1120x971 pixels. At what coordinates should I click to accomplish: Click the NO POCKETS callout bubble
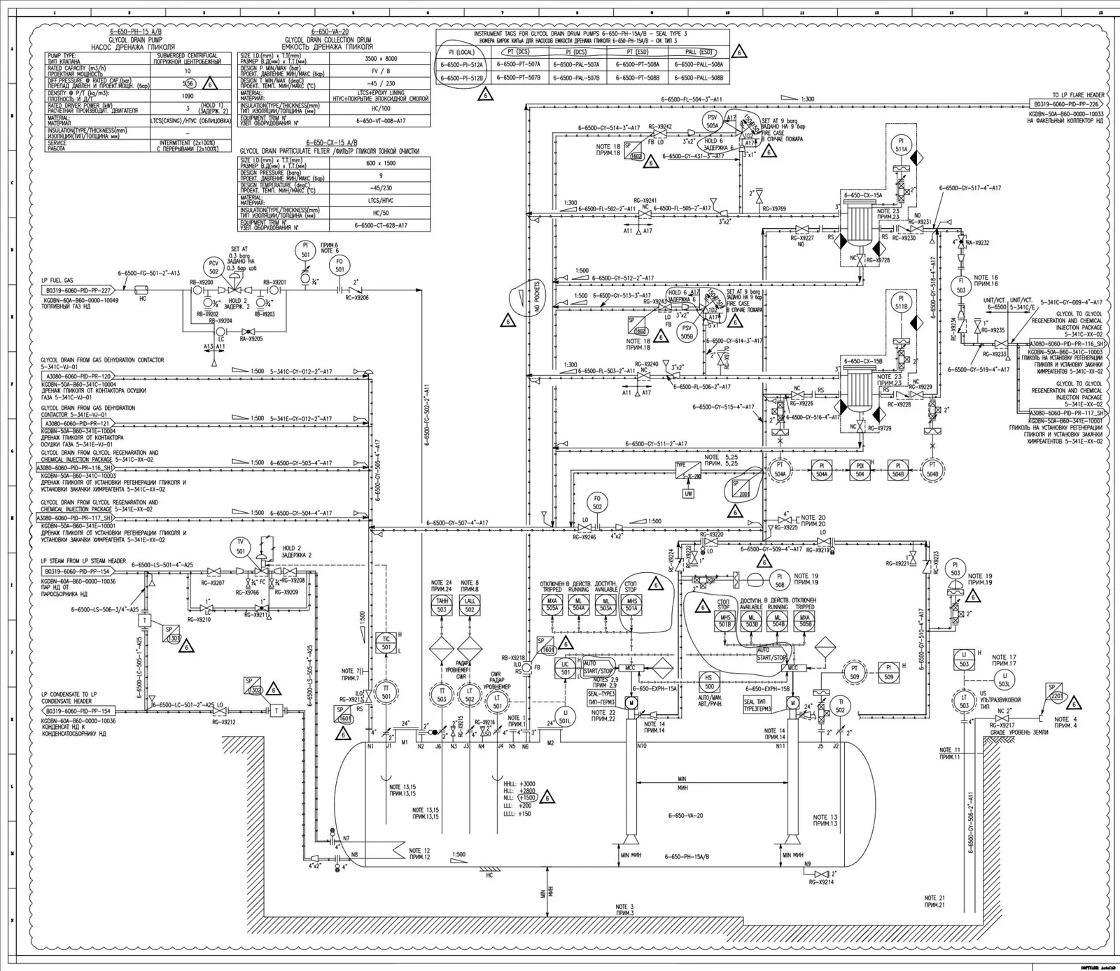tap(528, 298)
